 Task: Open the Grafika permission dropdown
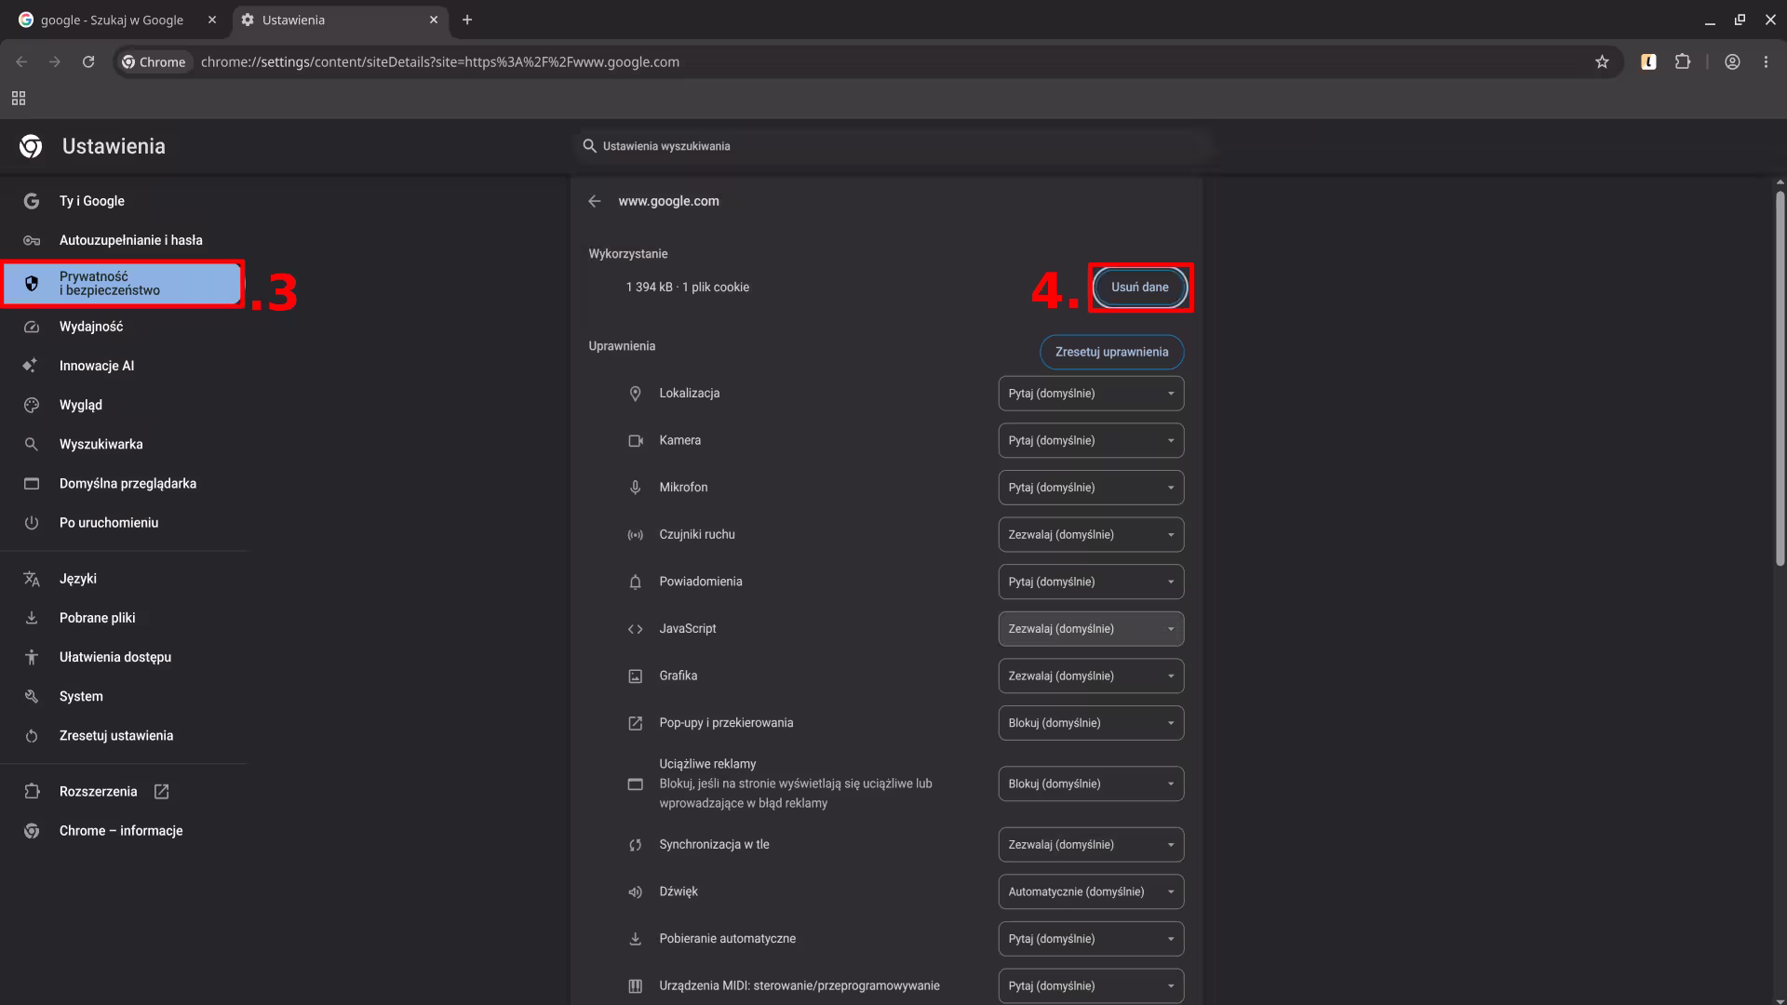(x=1091, y=676)
